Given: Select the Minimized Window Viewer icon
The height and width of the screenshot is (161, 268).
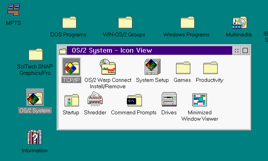Looking at the screenshot, I should (200, 100).
